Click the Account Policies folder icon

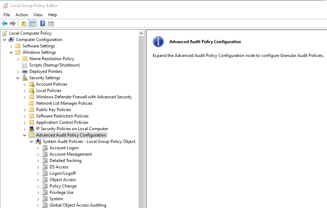point(32,84)
